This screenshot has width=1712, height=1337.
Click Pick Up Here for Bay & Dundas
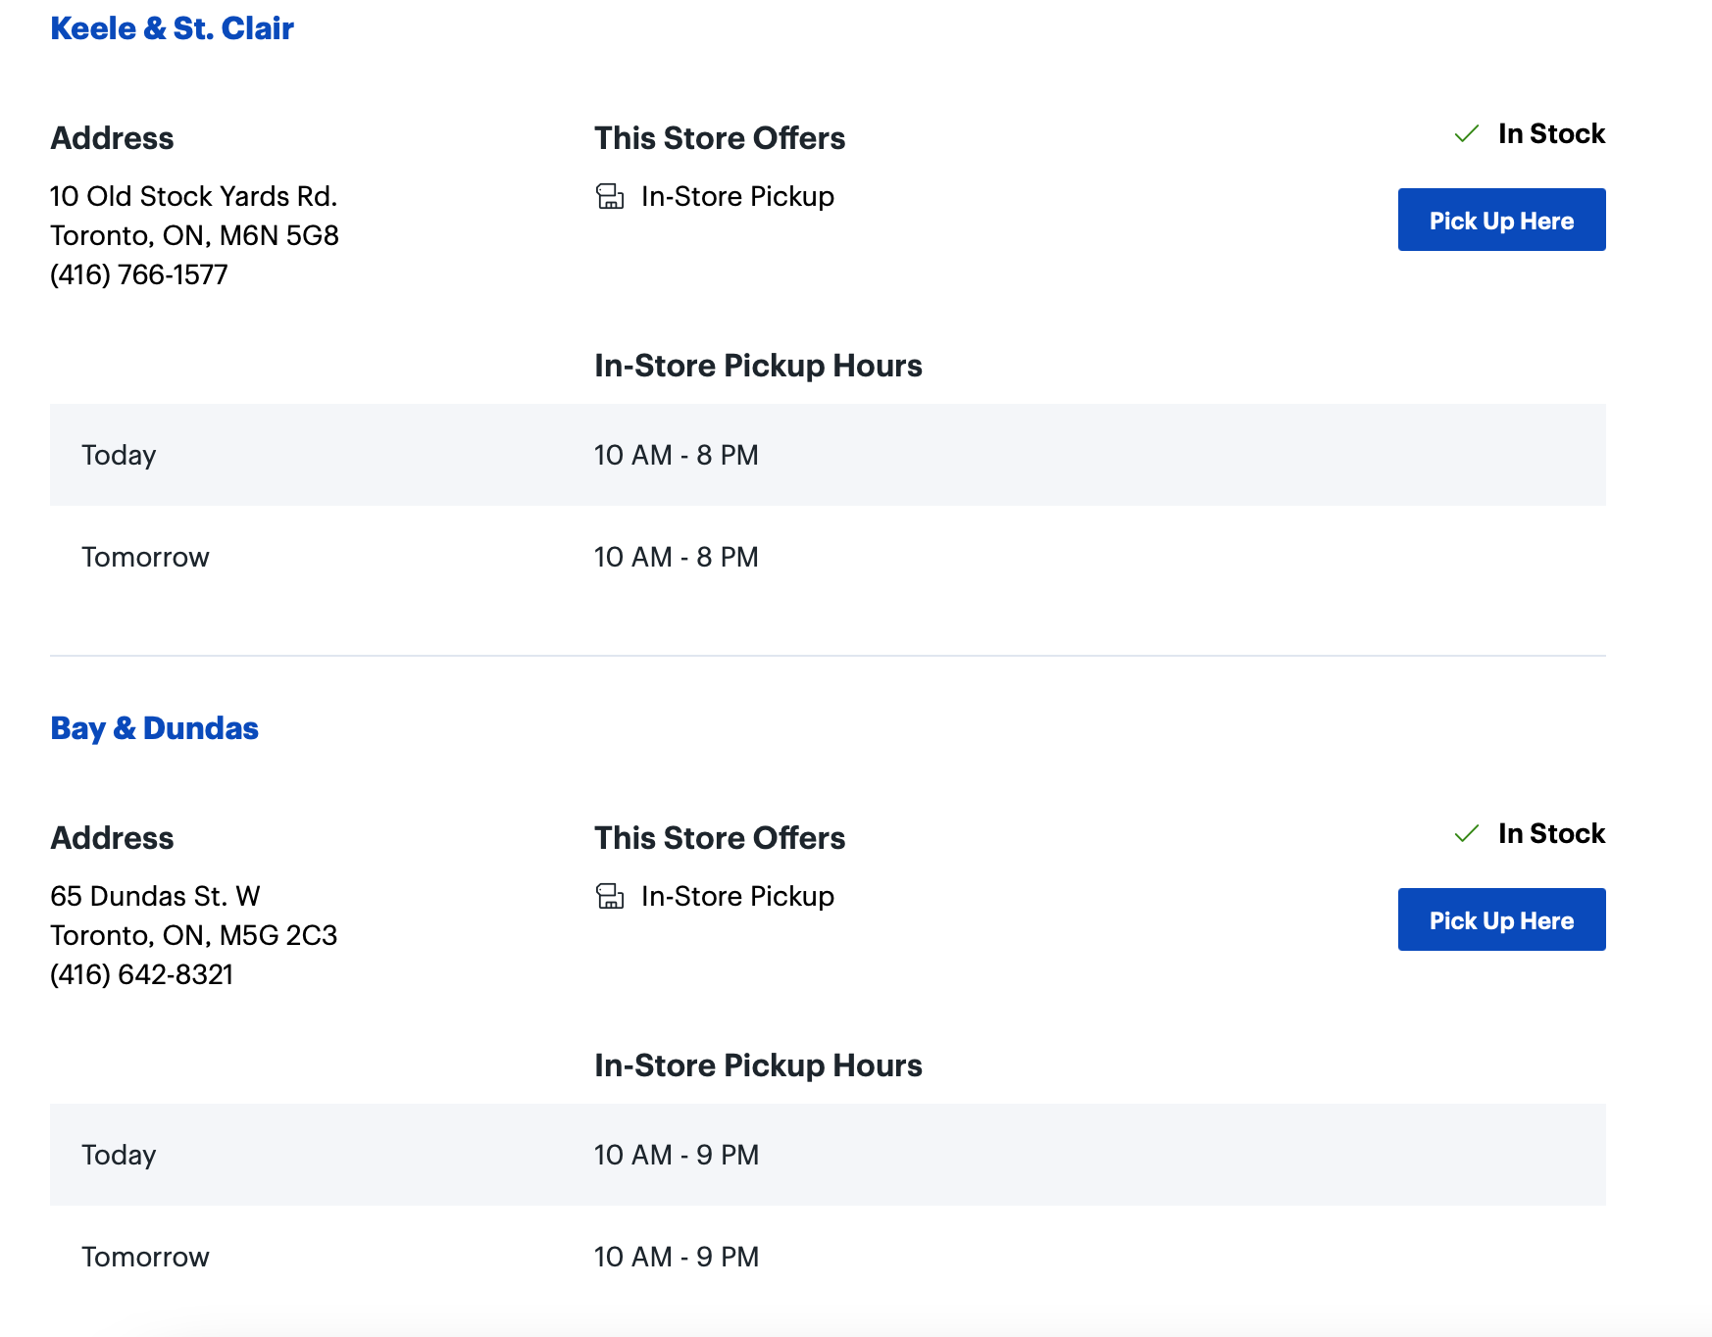coord(1501,920)
